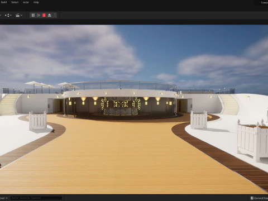Image resolution: width=268 pixels, height=201 pixels.
Task: Stop the play-in-editor session
Action: (44, 15)
